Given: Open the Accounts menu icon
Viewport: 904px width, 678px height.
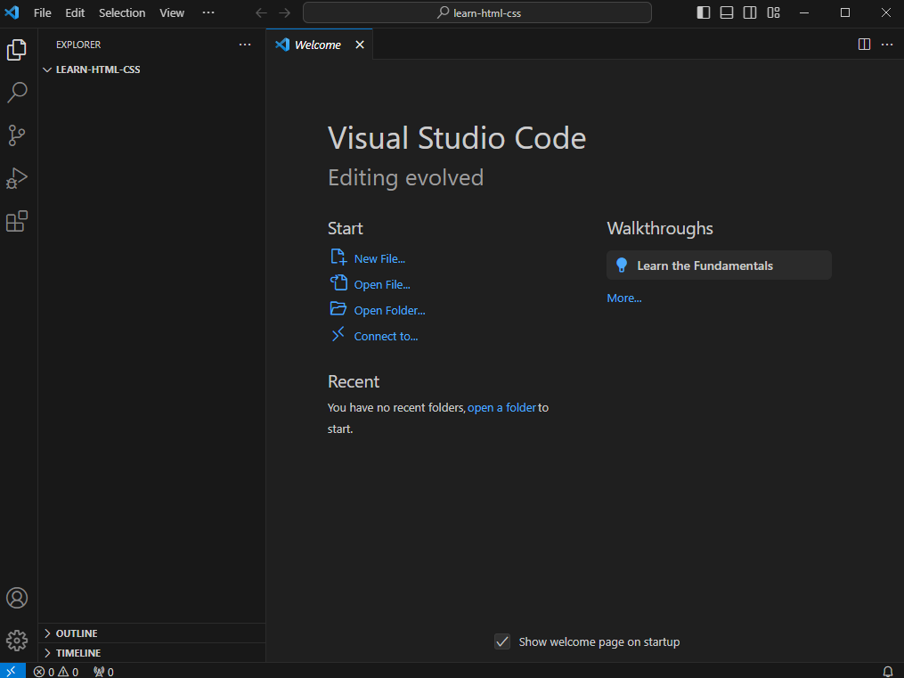Looking at the screenshot, I should [17, 598].
